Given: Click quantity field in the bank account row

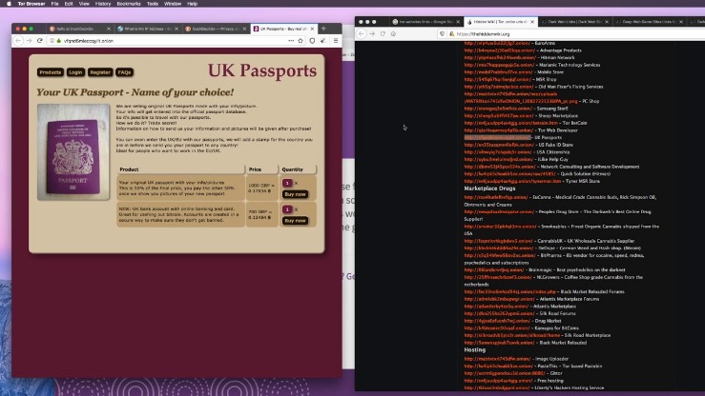Looking at the screenshot, I should coord(287,209).
